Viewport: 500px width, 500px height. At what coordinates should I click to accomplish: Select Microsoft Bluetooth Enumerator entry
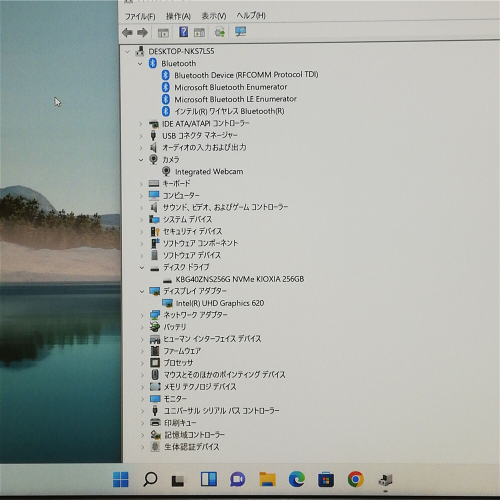(230, 87)
